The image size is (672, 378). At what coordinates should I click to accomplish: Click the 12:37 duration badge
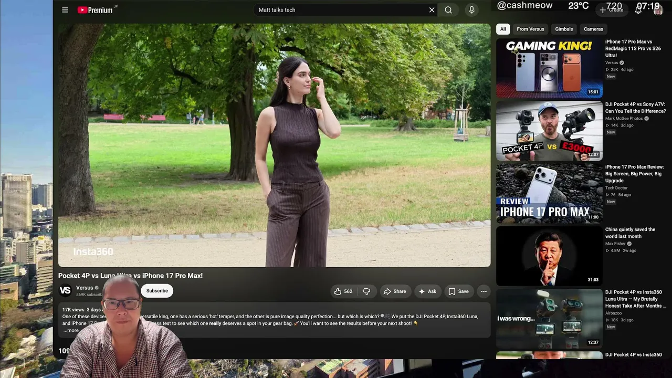(x=593, y=342)
